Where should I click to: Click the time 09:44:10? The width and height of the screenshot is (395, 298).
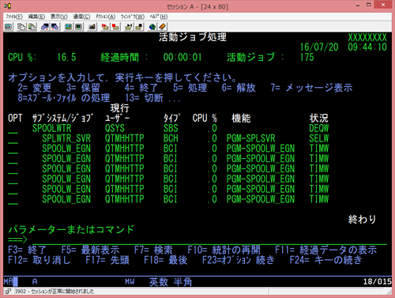(367, 47)
